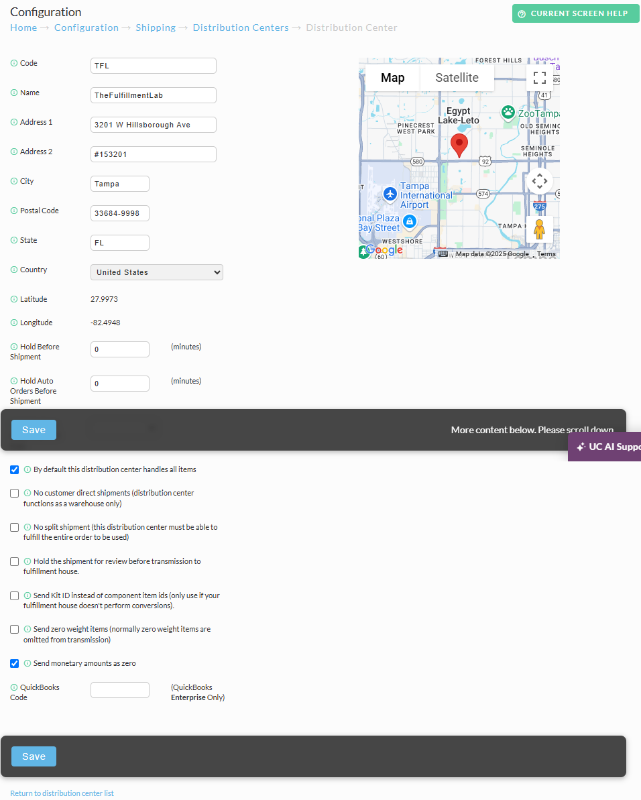Screen dimensions: 641x800
Task: Click the State input field
Action: pos(120,243)
